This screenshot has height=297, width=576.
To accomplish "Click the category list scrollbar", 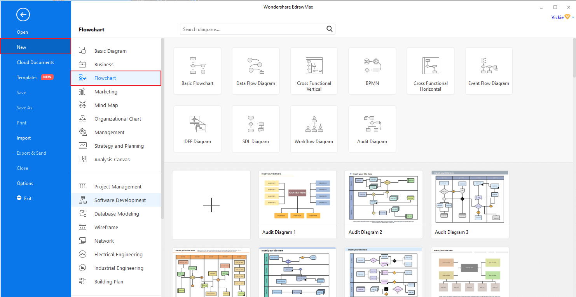I will [162, 128].
